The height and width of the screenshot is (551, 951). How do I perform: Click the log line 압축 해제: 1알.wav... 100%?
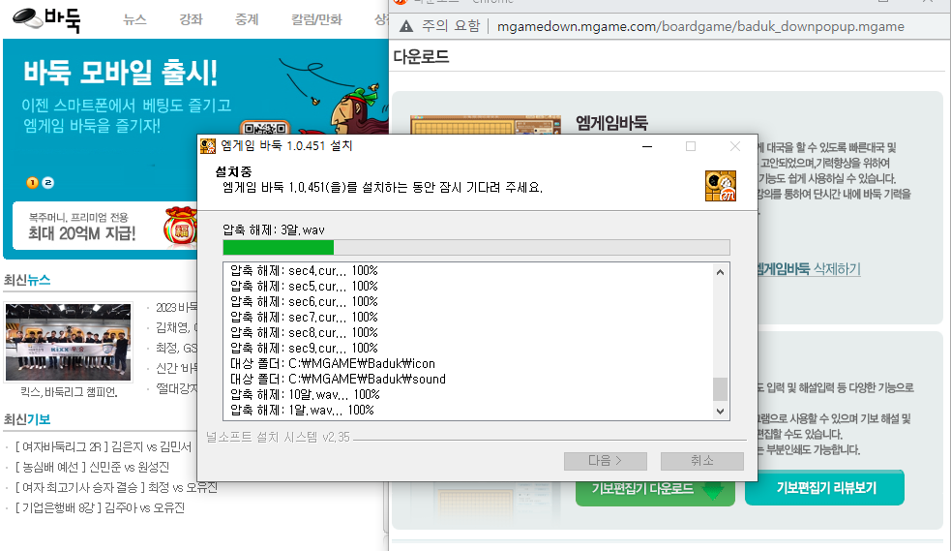point(302,411)
